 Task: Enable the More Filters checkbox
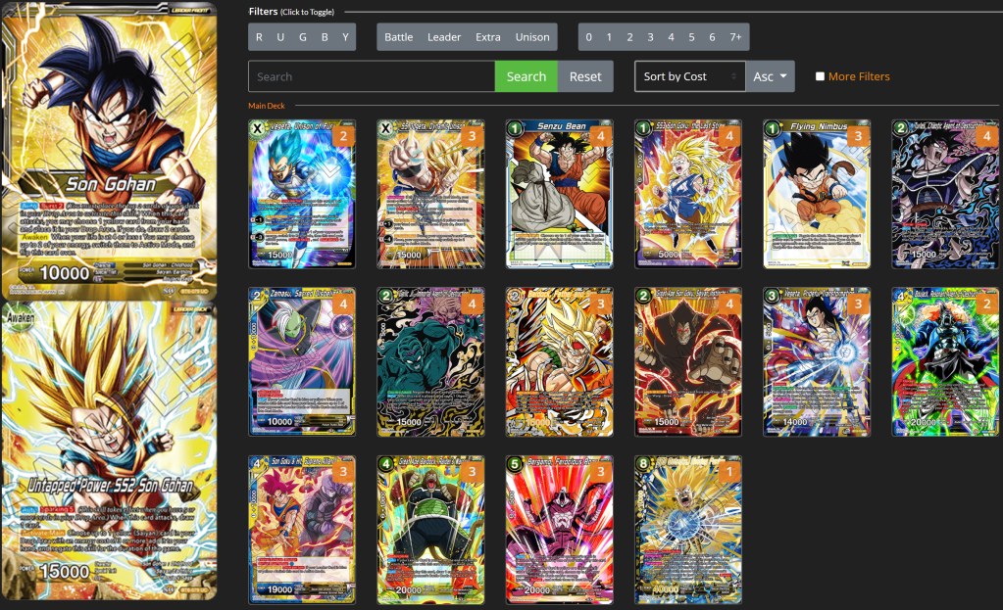click(x=820, y=76)
